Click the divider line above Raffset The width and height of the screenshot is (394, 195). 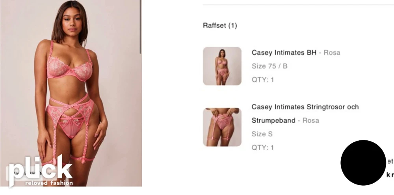[298, 4]
